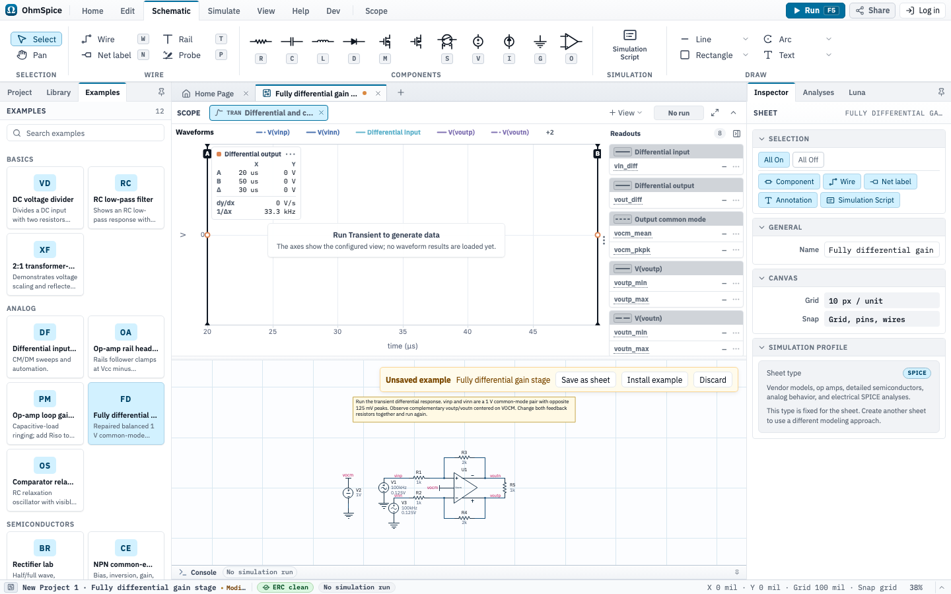Hide the Readouts side panel
Screen dimensions: 951x594
(x=737, y=133)
